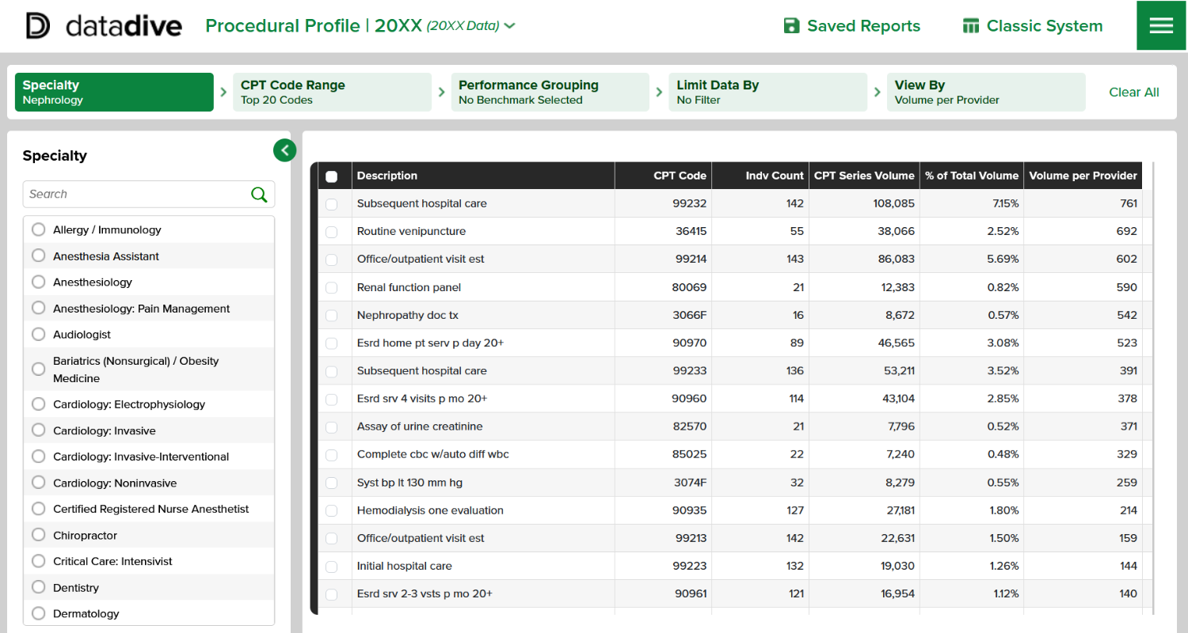
Task: Click into the Specialty search field
Action: click(135, 195)
